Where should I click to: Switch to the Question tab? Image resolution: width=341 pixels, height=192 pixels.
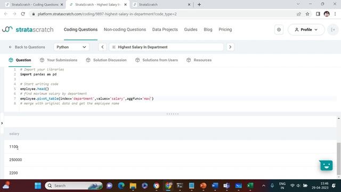[20, 60]
